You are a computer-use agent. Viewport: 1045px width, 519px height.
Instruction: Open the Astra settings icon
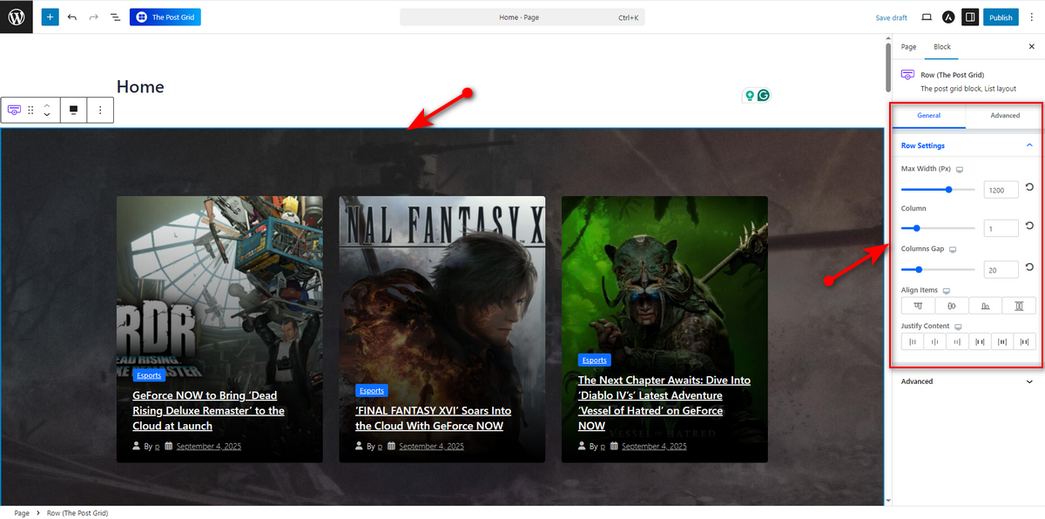click(x=948, y=17)
